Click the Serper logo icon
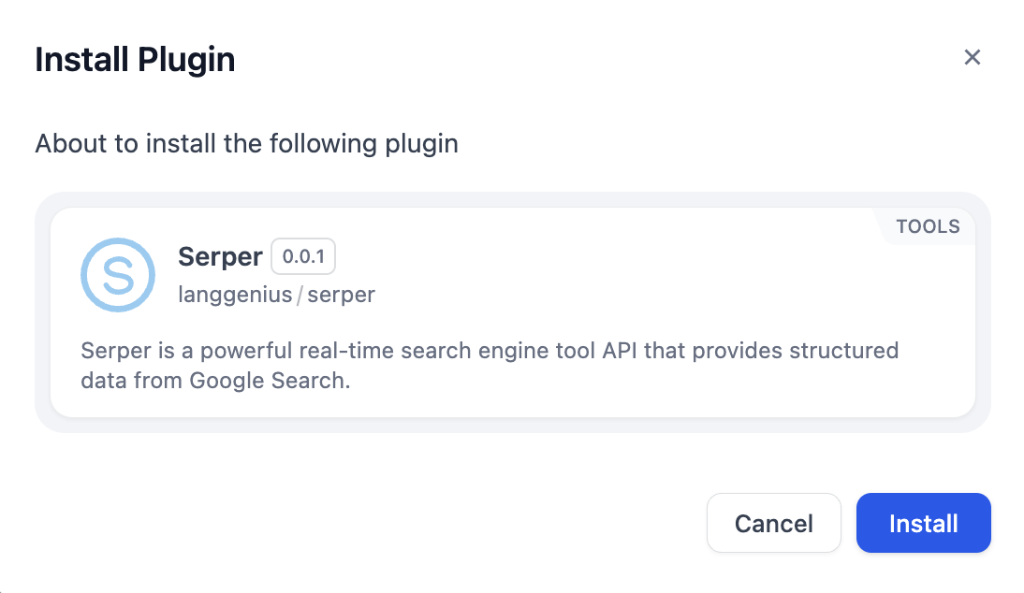1024x593 pixels. [118, 274]
